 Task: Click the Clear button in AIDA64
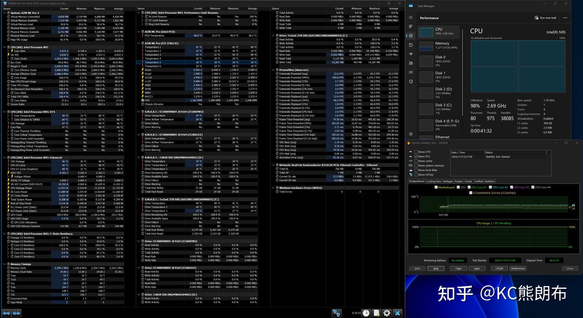(x=458, y=268)
